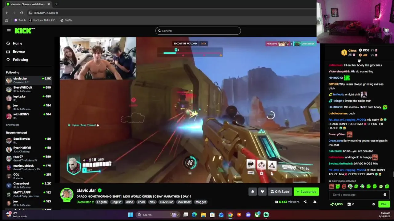Open a new Chrome tab
This screenshot has height=221, width=394.
coord(56,4)
